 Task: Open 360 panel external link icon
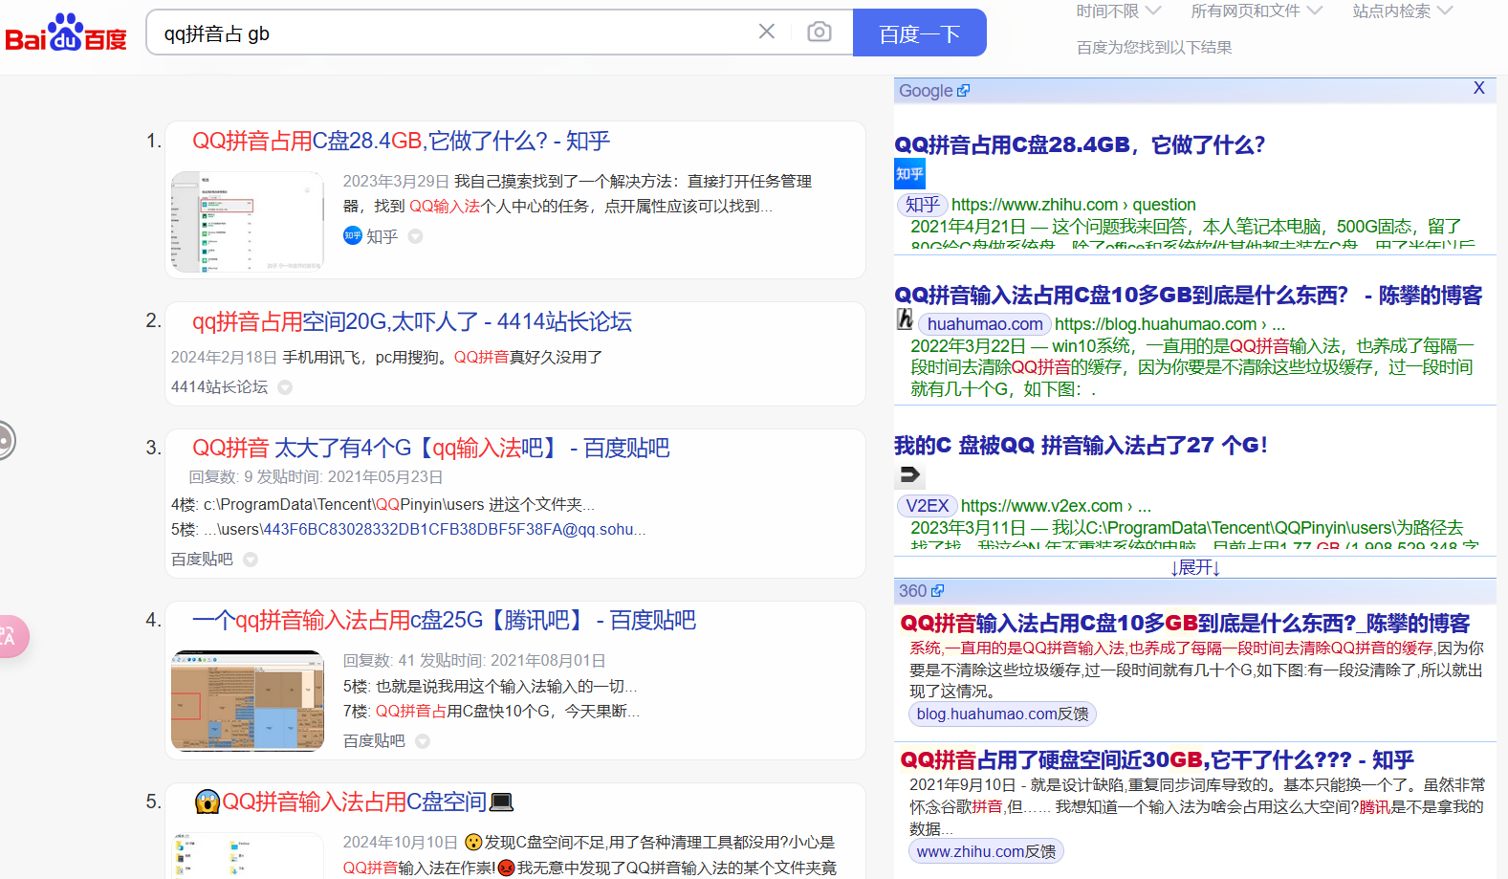tap(937, 591)
